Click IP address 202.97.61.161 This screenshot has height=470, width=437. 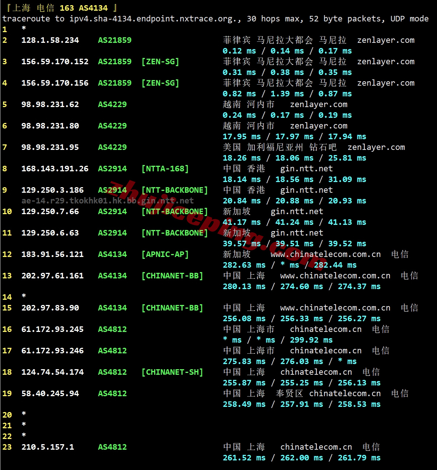(x=52, y=276)
